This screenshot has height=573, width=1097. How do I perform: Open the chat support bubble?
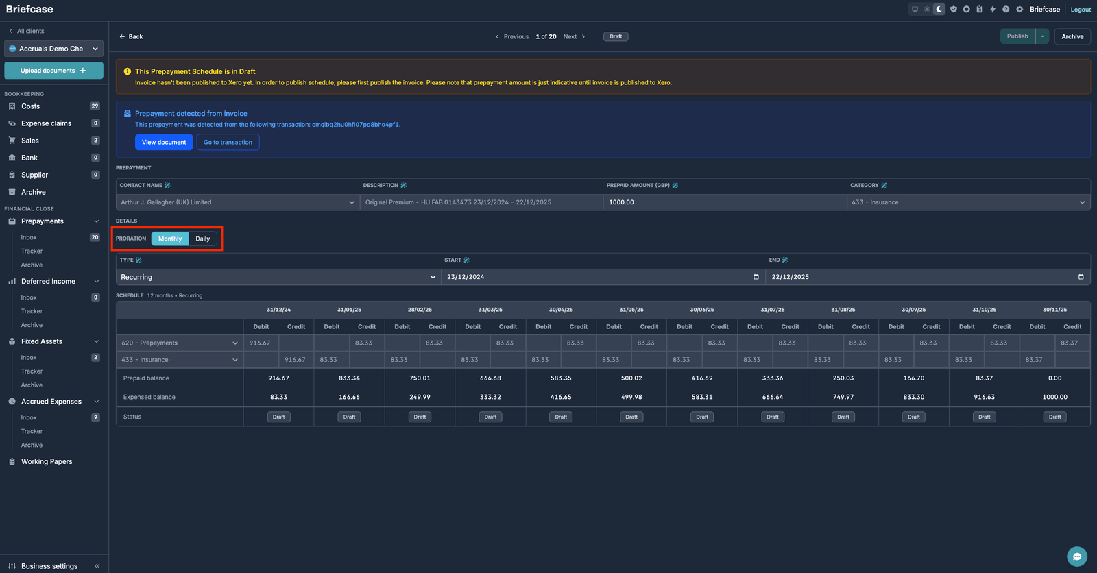pyautogui.click(x=1077, y=557)
